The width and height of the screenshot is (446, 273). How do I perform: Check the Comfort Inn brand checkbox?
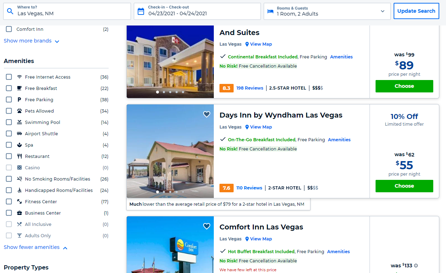pyautogui.click(x=9, y=29)
